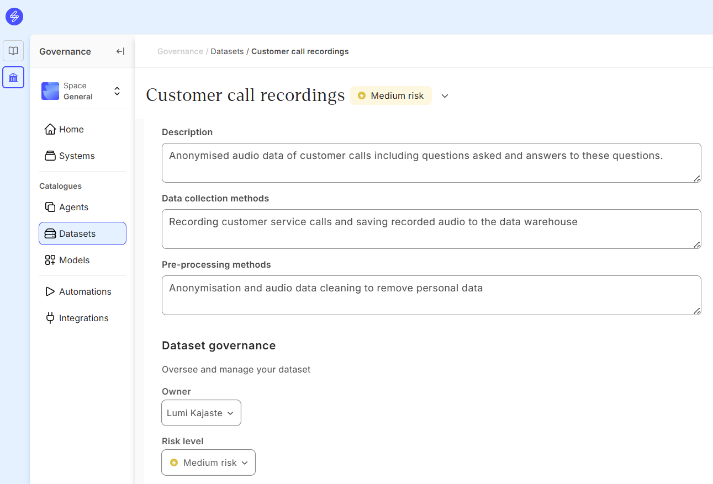
Task: Click the Datasets breadcrumb link
Action: (227, 51)
